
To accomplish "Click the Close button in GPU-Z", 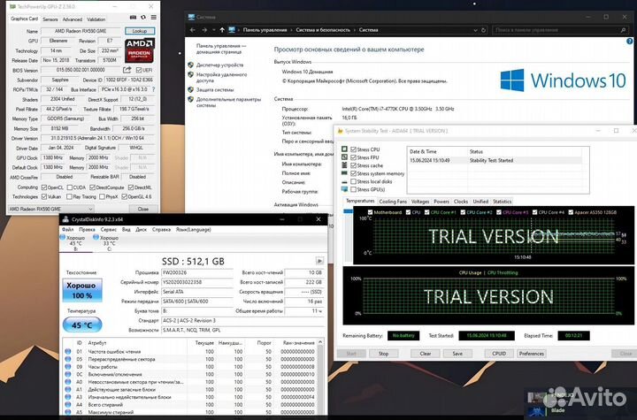I will 143,209.
